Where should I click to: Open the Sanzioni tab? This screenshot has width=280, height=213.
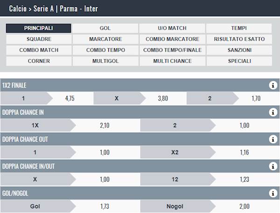coord(239,50)
